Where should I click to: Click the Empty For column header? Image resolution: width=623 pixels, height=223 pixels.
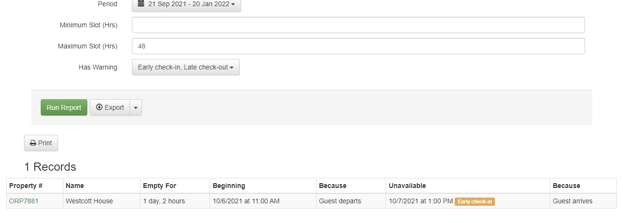[160, 186]
